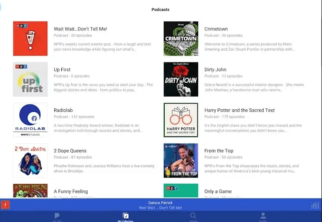Click the description starting 'NPR's Up first is the news'
This screenshot has height=222, width=322.
pyautogui.click(x=103, y=87)
